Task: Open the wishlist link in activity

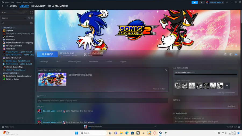Action: coord(91,122)
